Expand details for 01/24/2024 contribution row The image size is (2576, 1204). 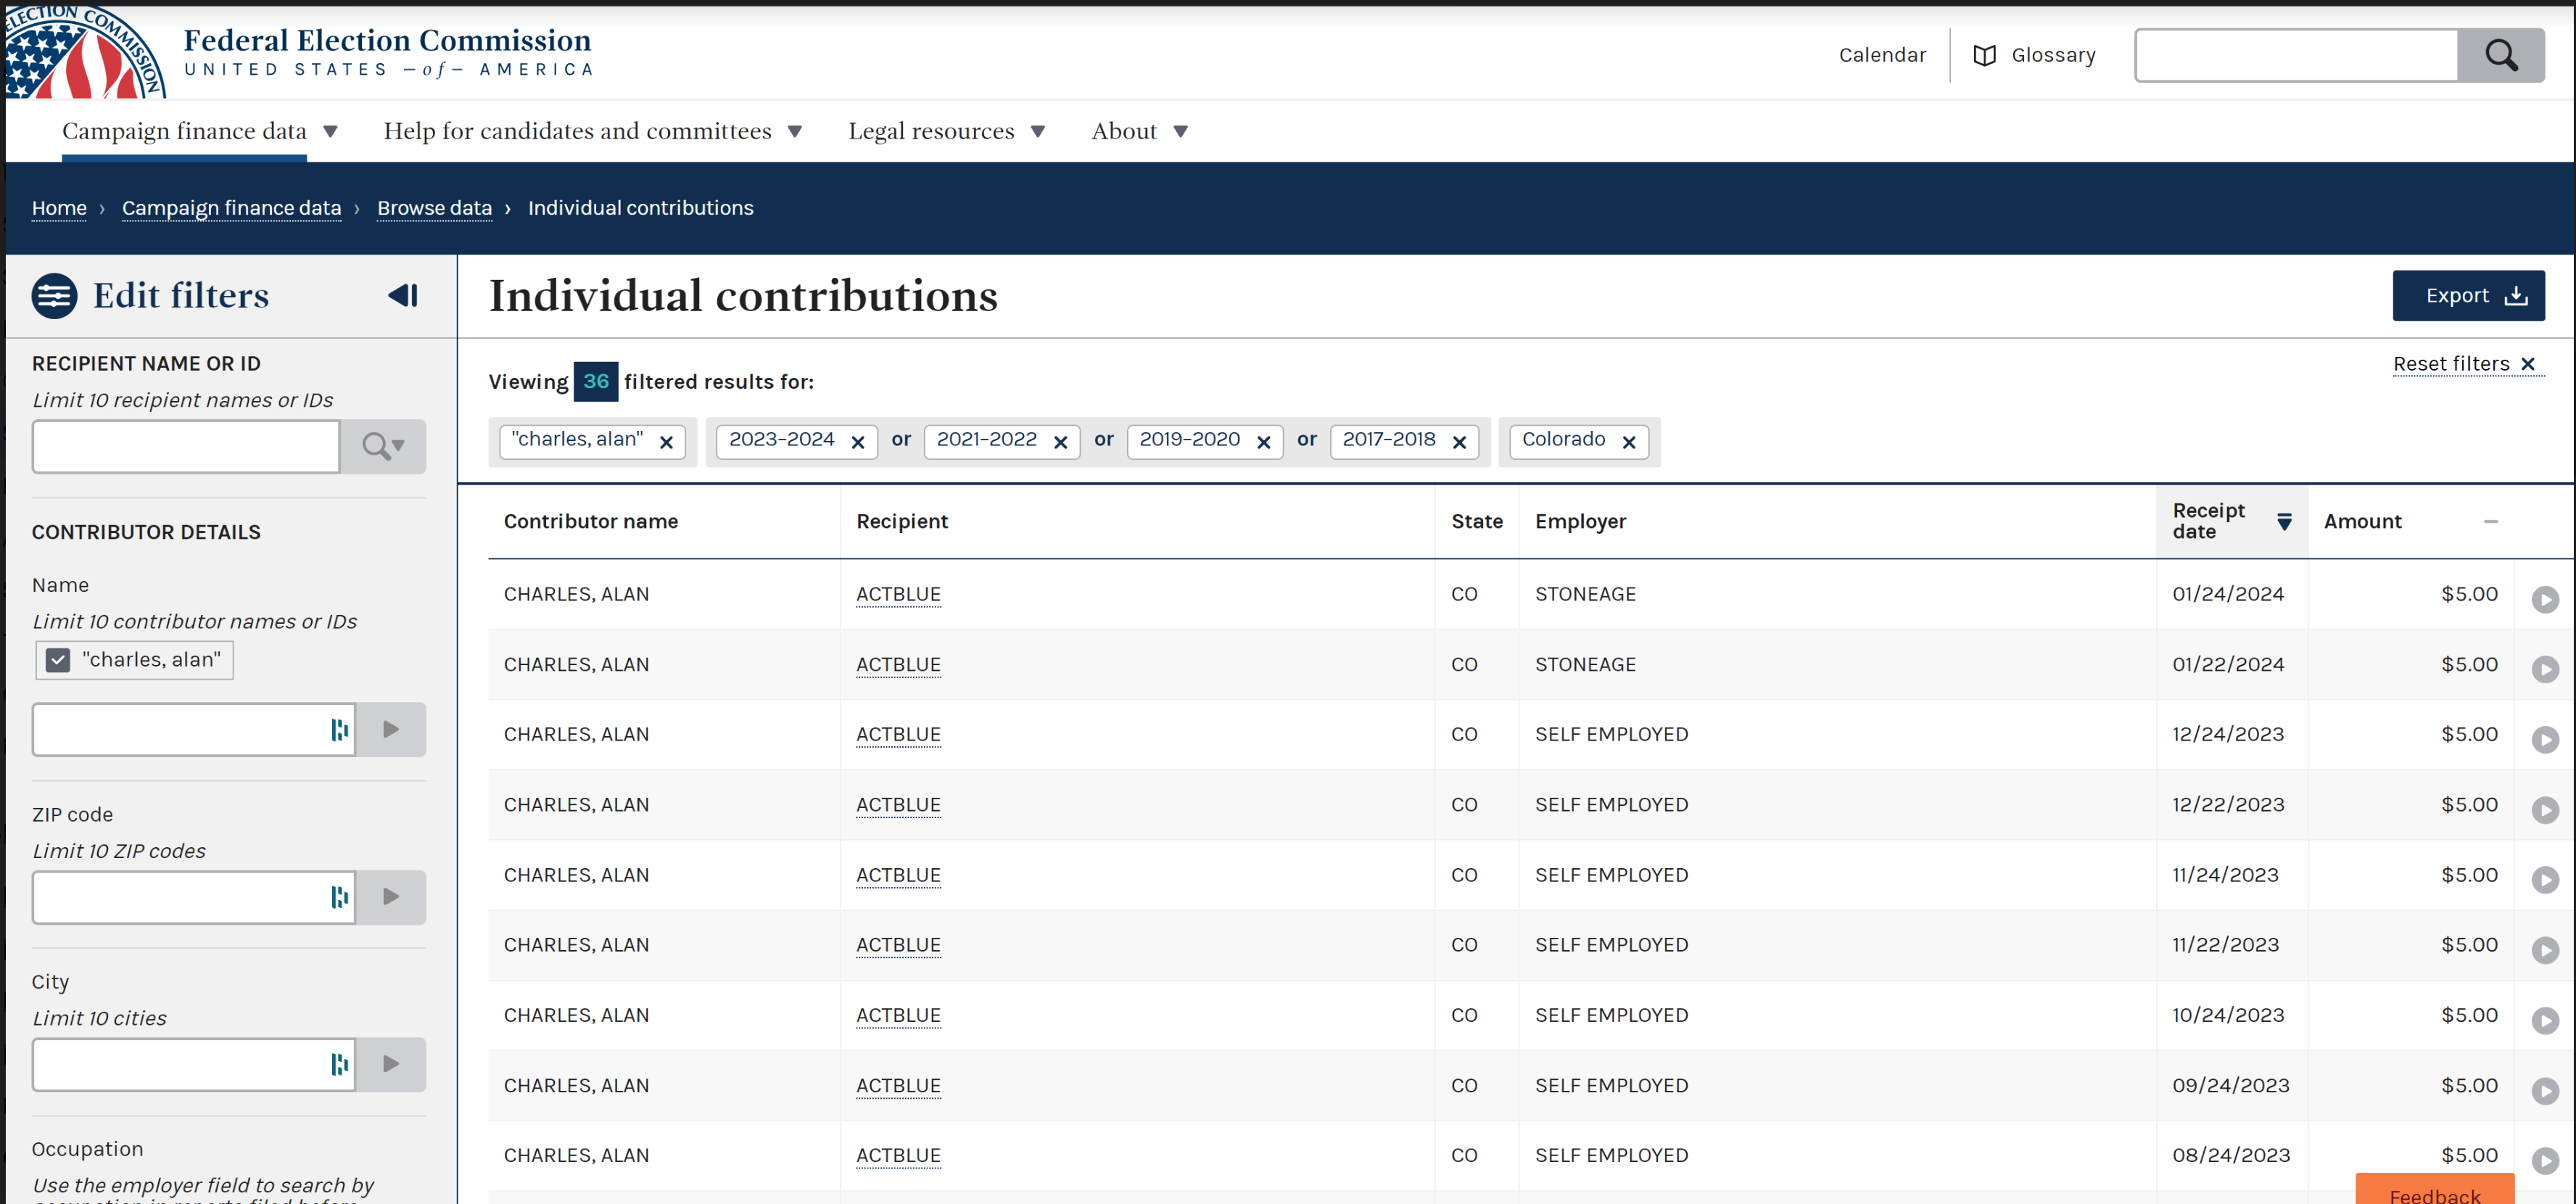(2544, 599)
